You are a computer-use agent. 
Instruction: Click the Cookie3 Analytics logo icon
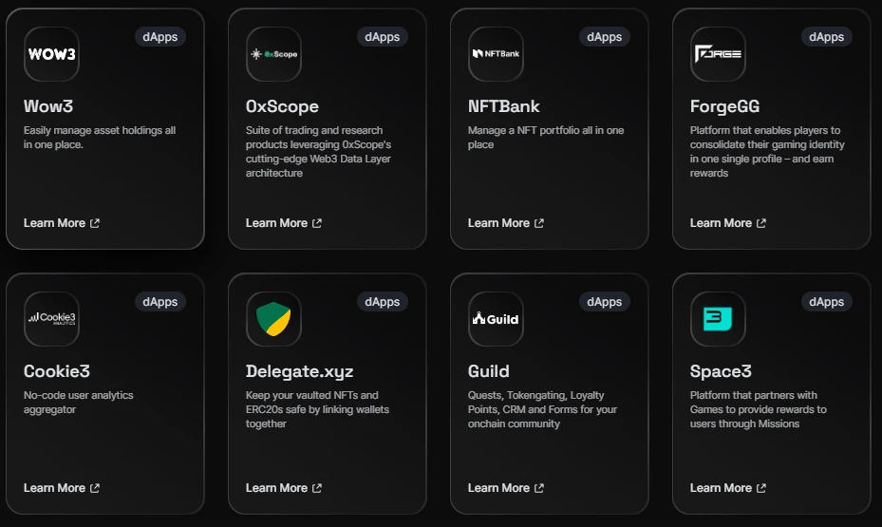click(x=51, y=318)
